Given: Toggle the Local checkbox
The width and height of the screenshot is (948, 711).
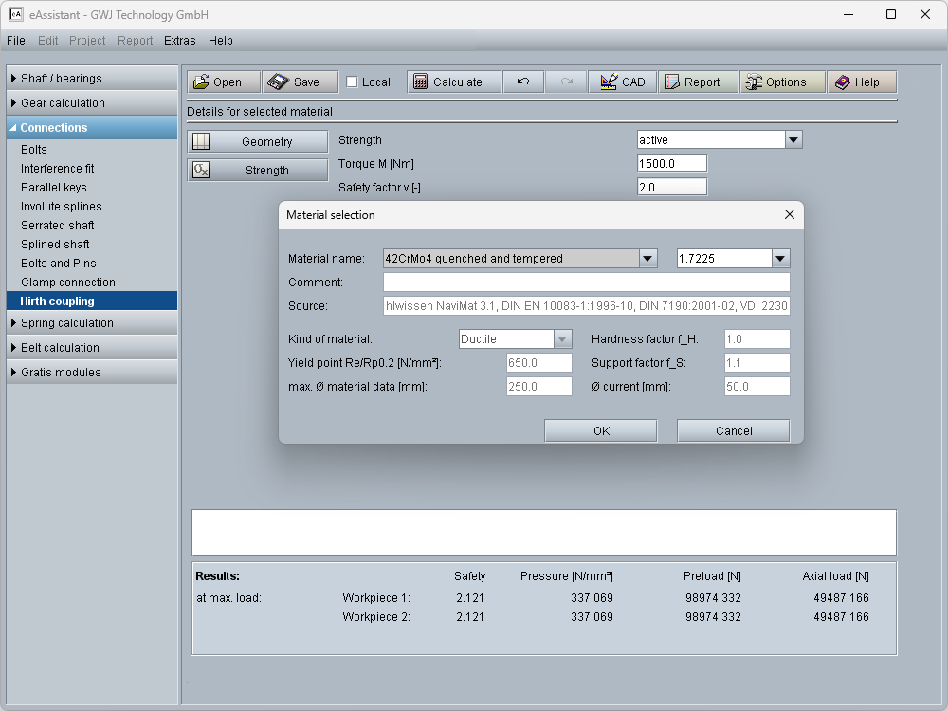Looking at the screenshot, I should (352, 82).
